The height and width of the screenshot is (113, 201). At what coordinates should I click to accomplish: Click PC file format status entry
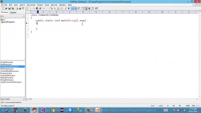180,106
